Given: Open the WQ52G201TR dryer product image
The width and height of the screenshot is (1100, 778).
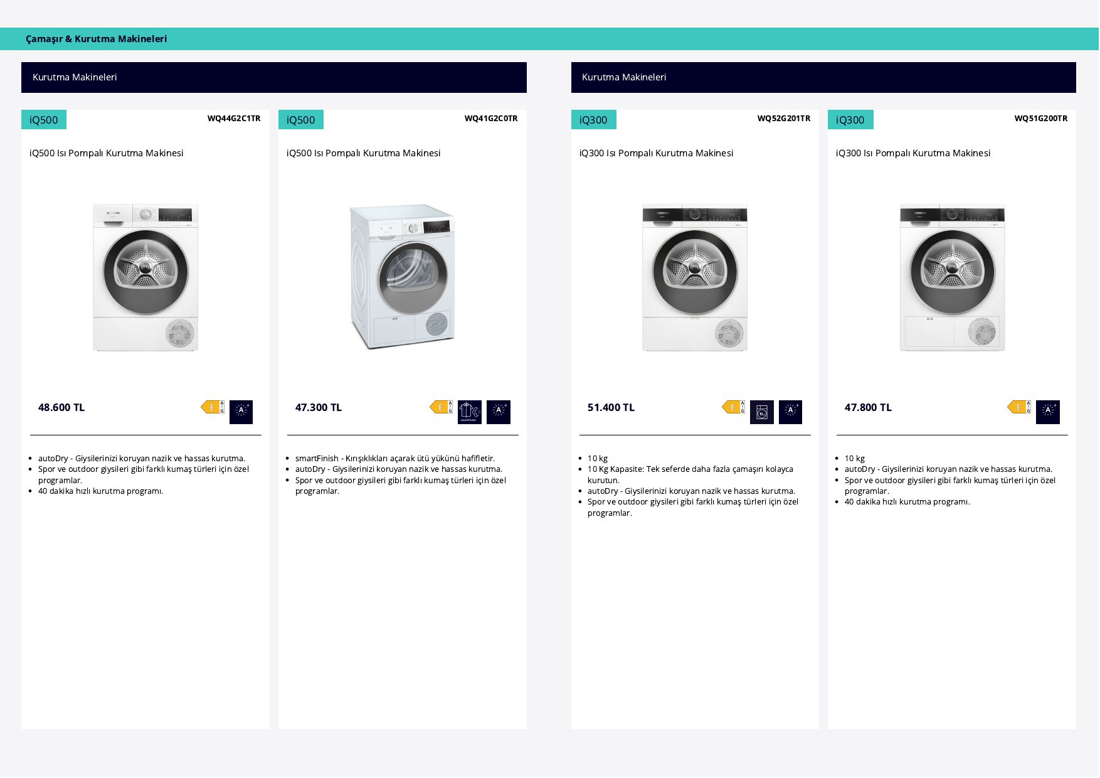Looking at the screenshot, I should click(695, 277).
